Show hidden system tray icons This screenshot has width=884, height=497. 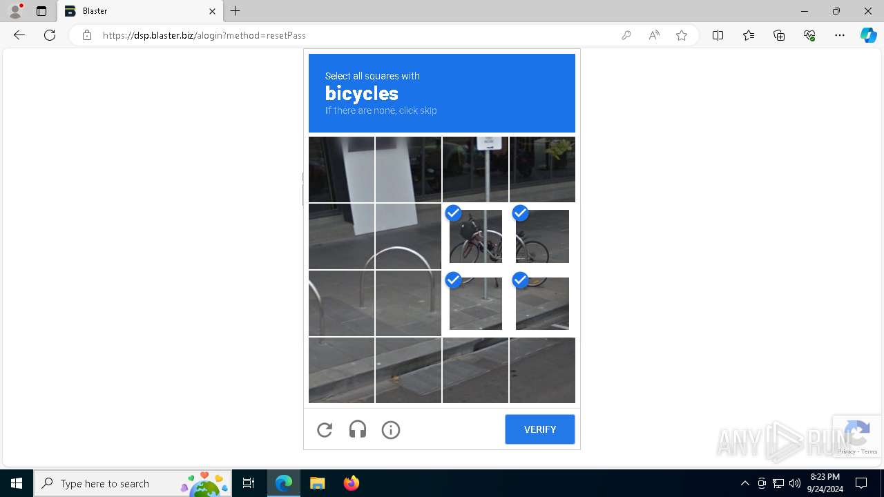[744, 483]
